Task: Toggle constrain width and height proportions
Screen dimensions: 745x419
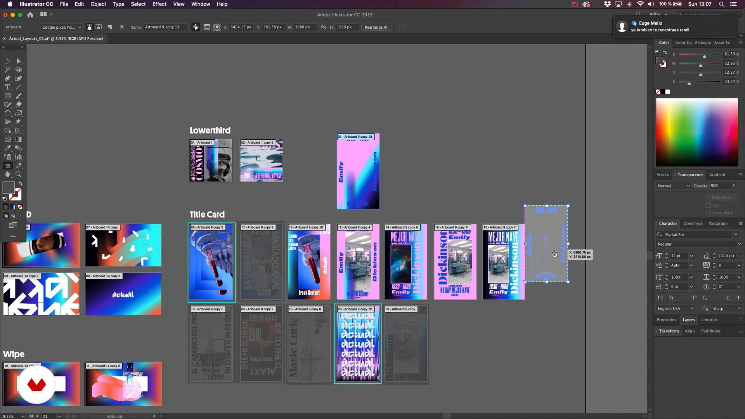Action: 324,27
